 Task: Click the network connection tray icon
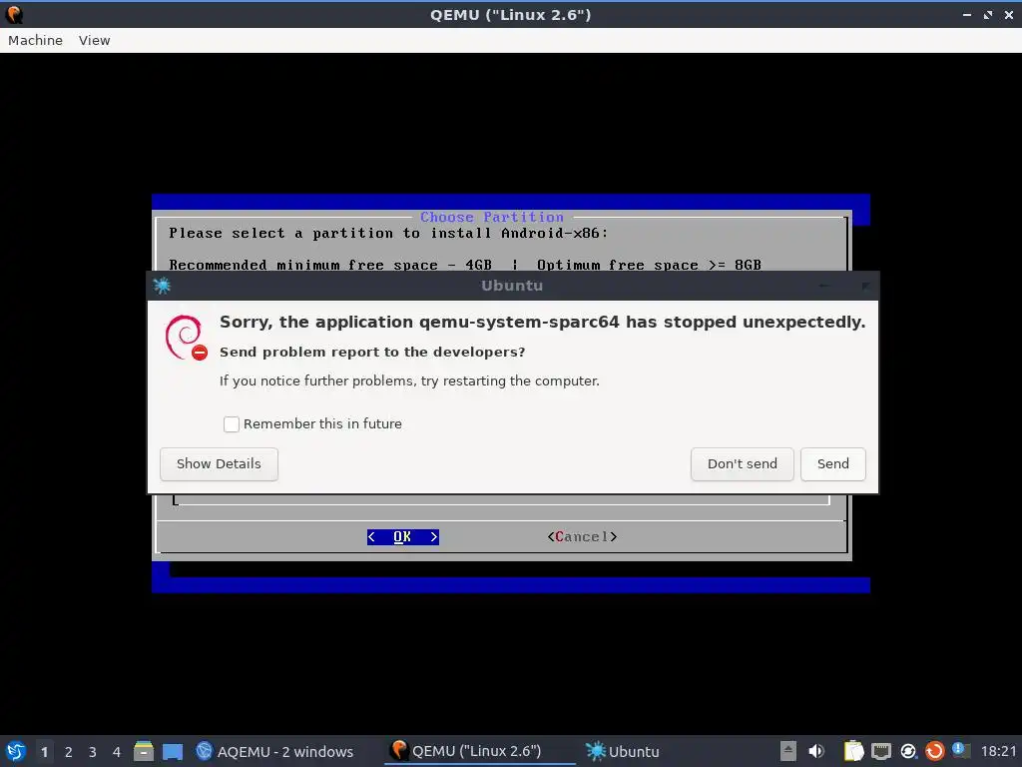[881, 751]
